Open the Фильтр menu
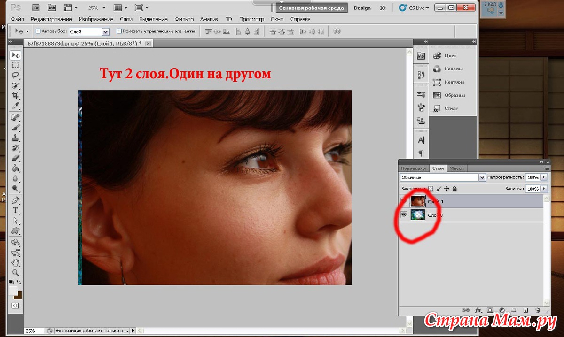564x337 pixels. 184,19
